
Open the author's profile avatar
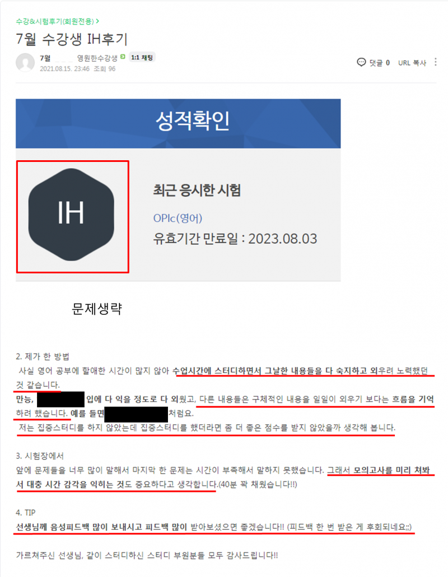click(25, 63)
